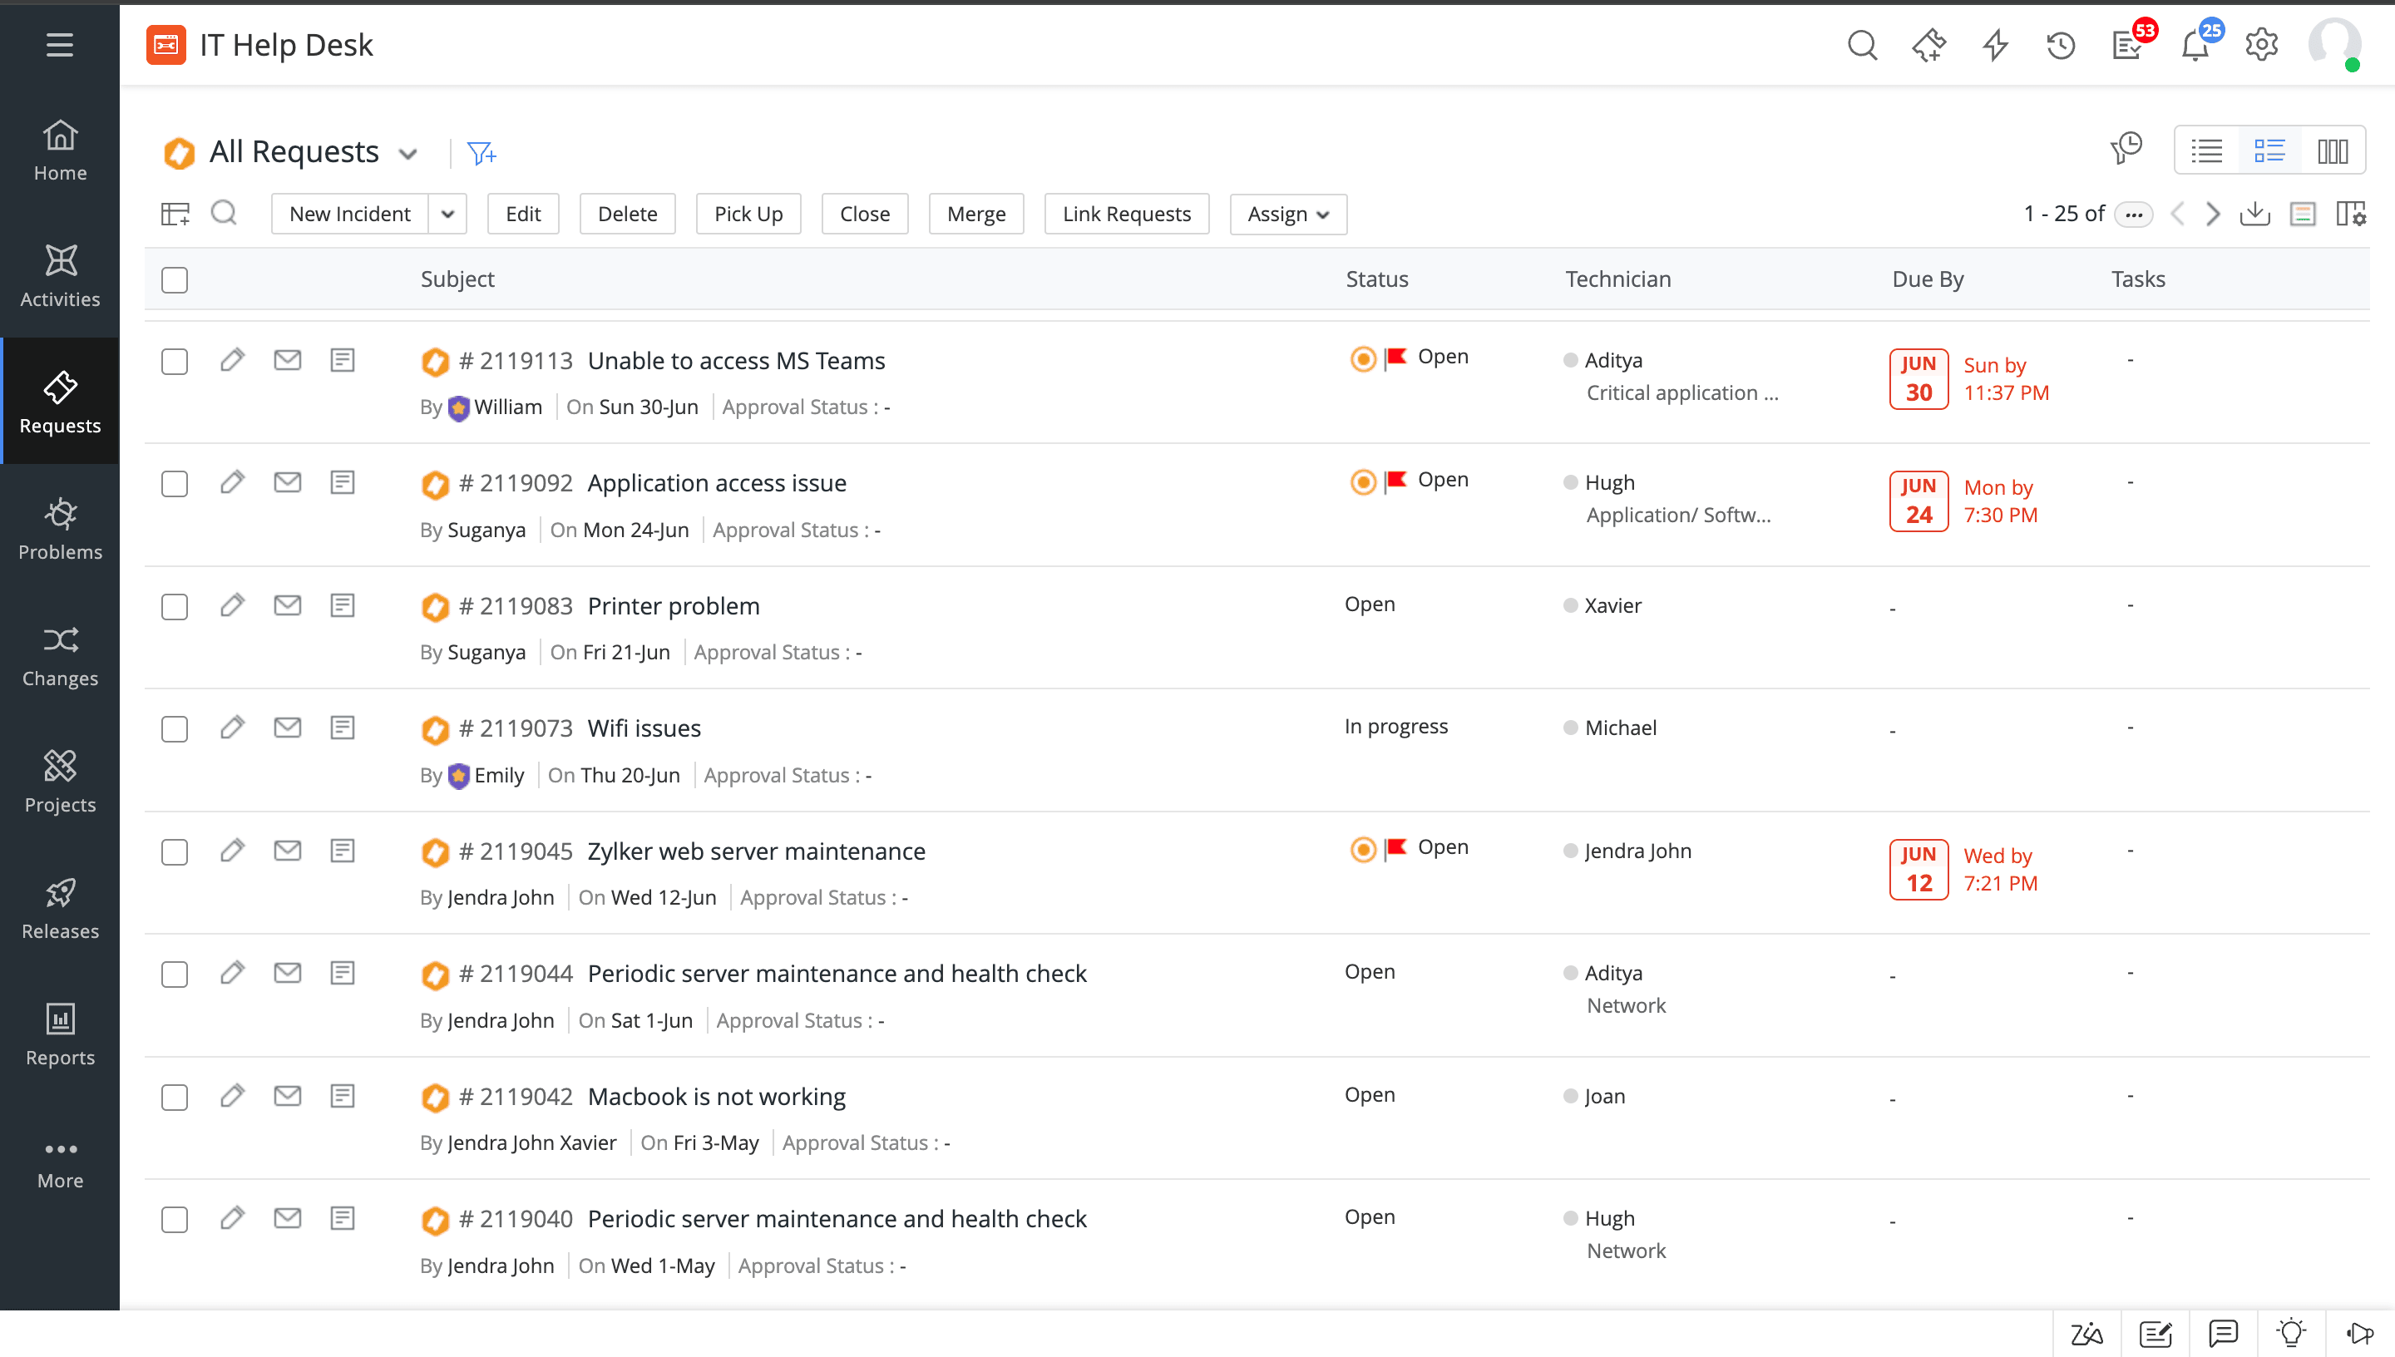This screenshot has height=1357, width=2395.
Task: Open the add filter icon beside All Requests
Action: (481, 152)
